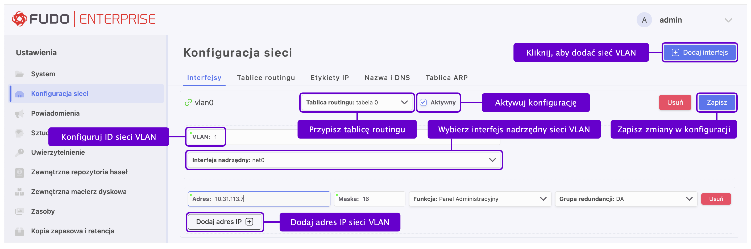This screenshot has width=751, height=249.
Task: Switch to the Tablice routingu tab
Action: tap(266, 78)
